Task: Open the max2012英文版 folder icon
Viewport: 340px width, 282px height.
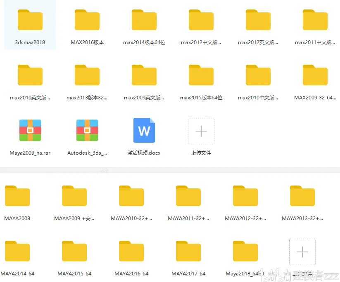Action: coord(258,20)
